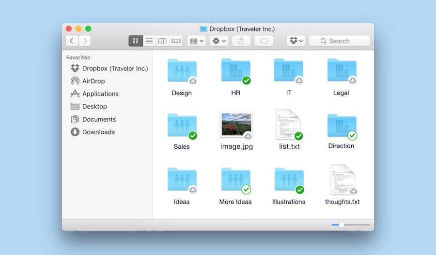Open the Dropbox toolbar dropdown
Image resolution: width=436 pixels, height=255 pixels.
296,41
